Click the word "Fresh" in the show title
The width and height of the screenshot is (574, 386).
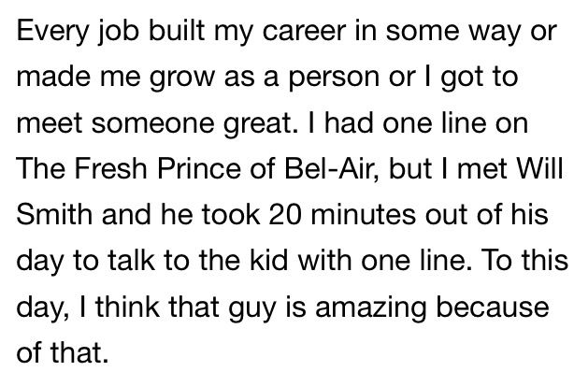[110, 168]
